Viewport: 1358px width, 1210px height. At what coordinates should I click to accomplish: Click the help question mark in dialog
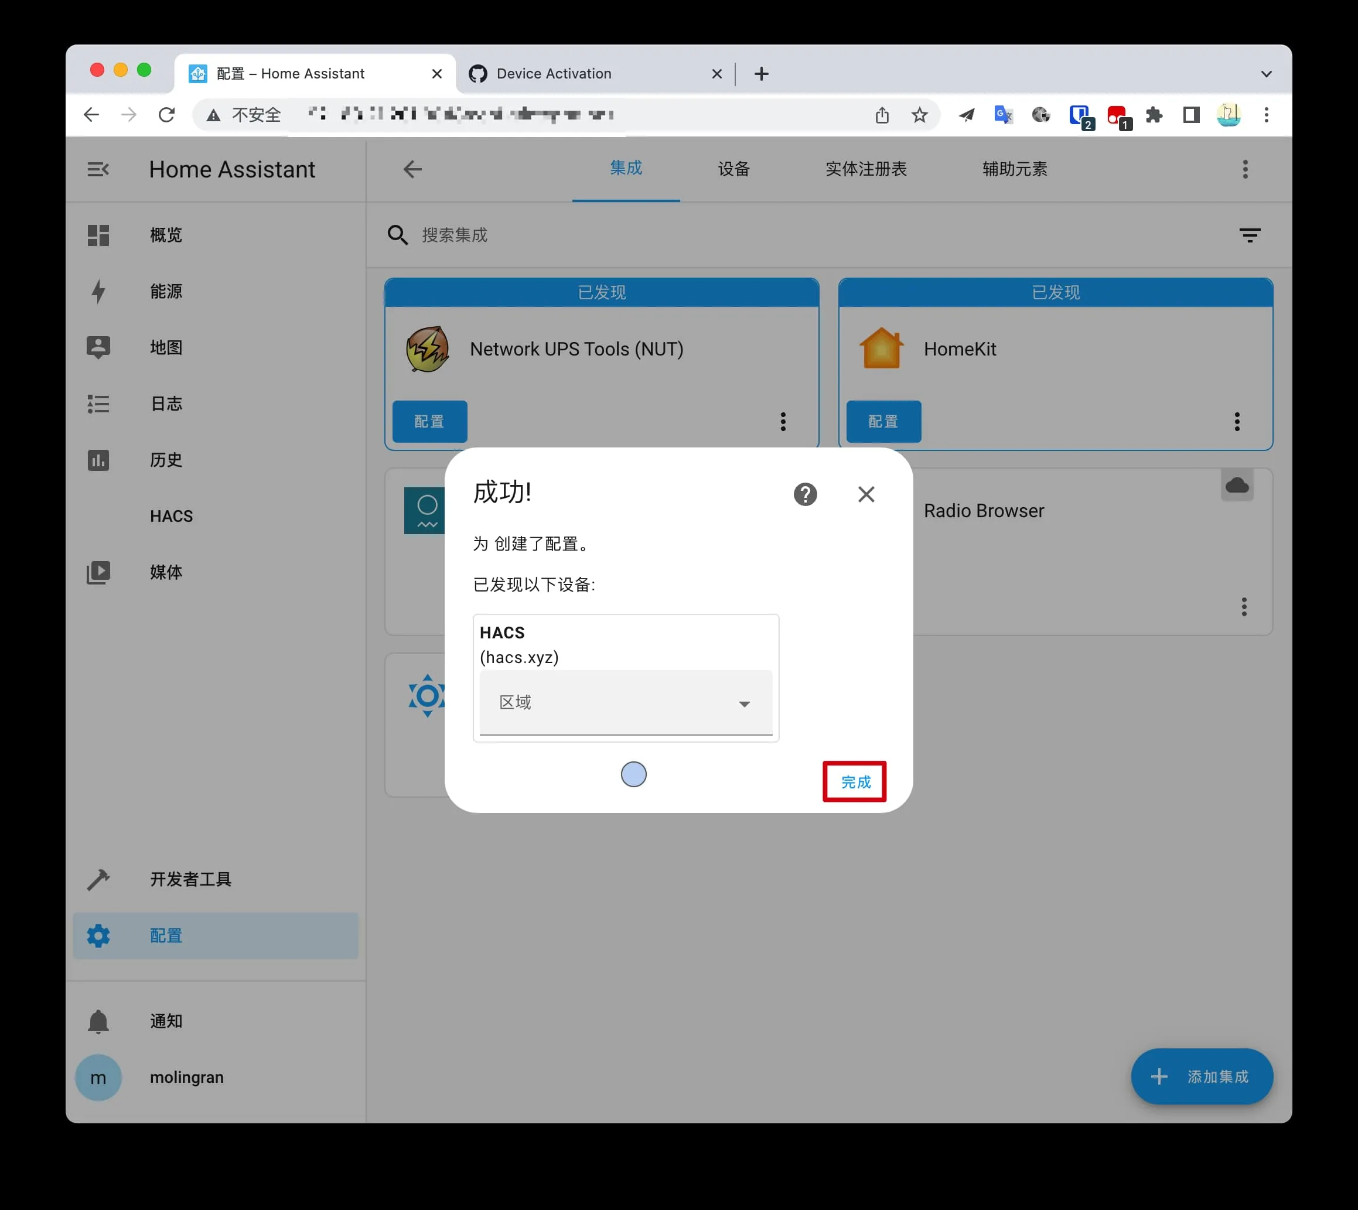click(805, 494)
